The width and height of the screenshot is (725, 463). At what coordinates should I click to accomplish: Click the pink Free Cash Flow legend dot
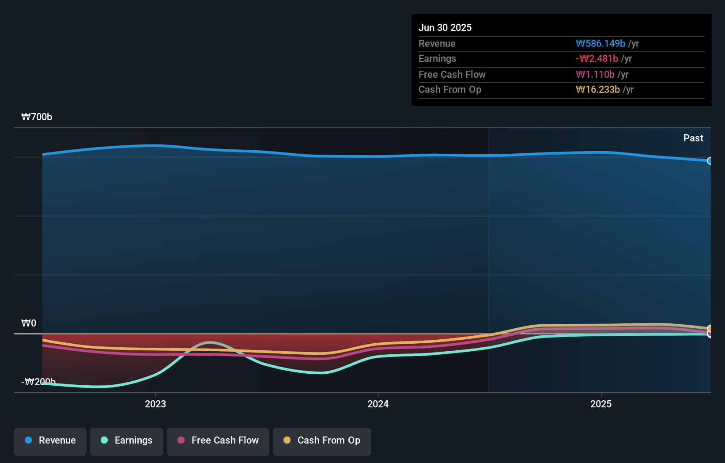[181, 440]
